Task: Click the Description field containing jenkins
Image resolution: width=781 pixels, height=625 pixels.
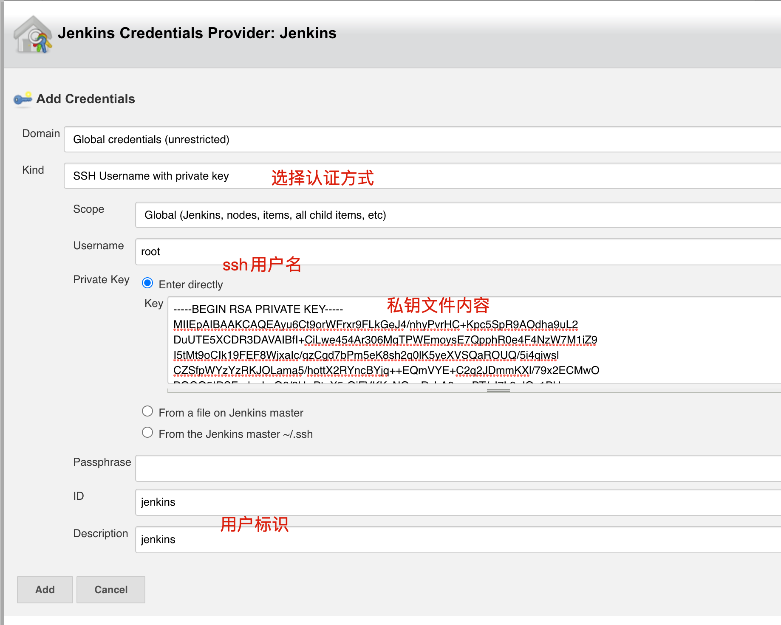Action: [458, 540]
